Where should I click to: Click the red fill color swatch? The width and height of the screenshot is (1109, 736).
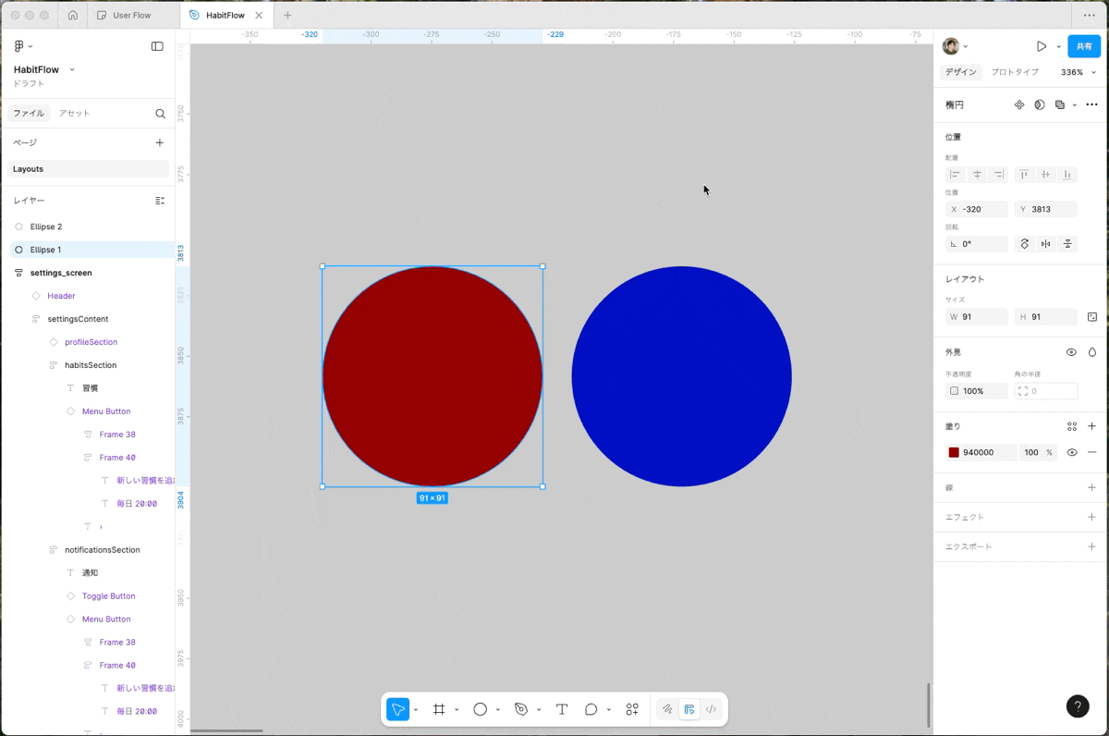click(x=954, y=452)
